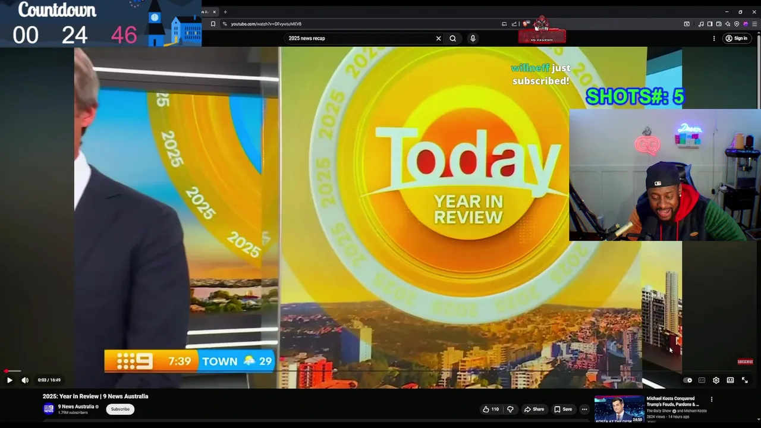Viewport: 761px width, 428px height.
Task: Open YouTube settings kebab menu
Action: (x=714, y=38)
